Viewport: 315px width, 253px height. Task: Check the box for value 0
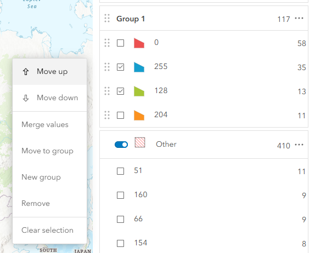coord(120,43)
